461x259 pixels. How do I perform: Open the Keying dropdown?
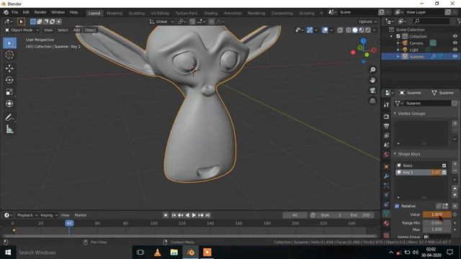(49, 215)
